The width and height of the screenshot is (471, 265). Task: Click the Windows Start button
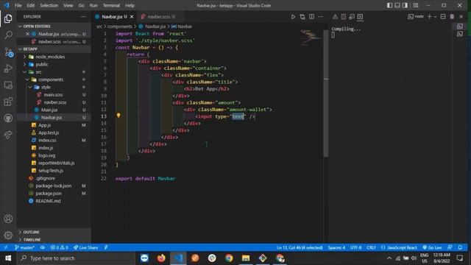(8, 258)
